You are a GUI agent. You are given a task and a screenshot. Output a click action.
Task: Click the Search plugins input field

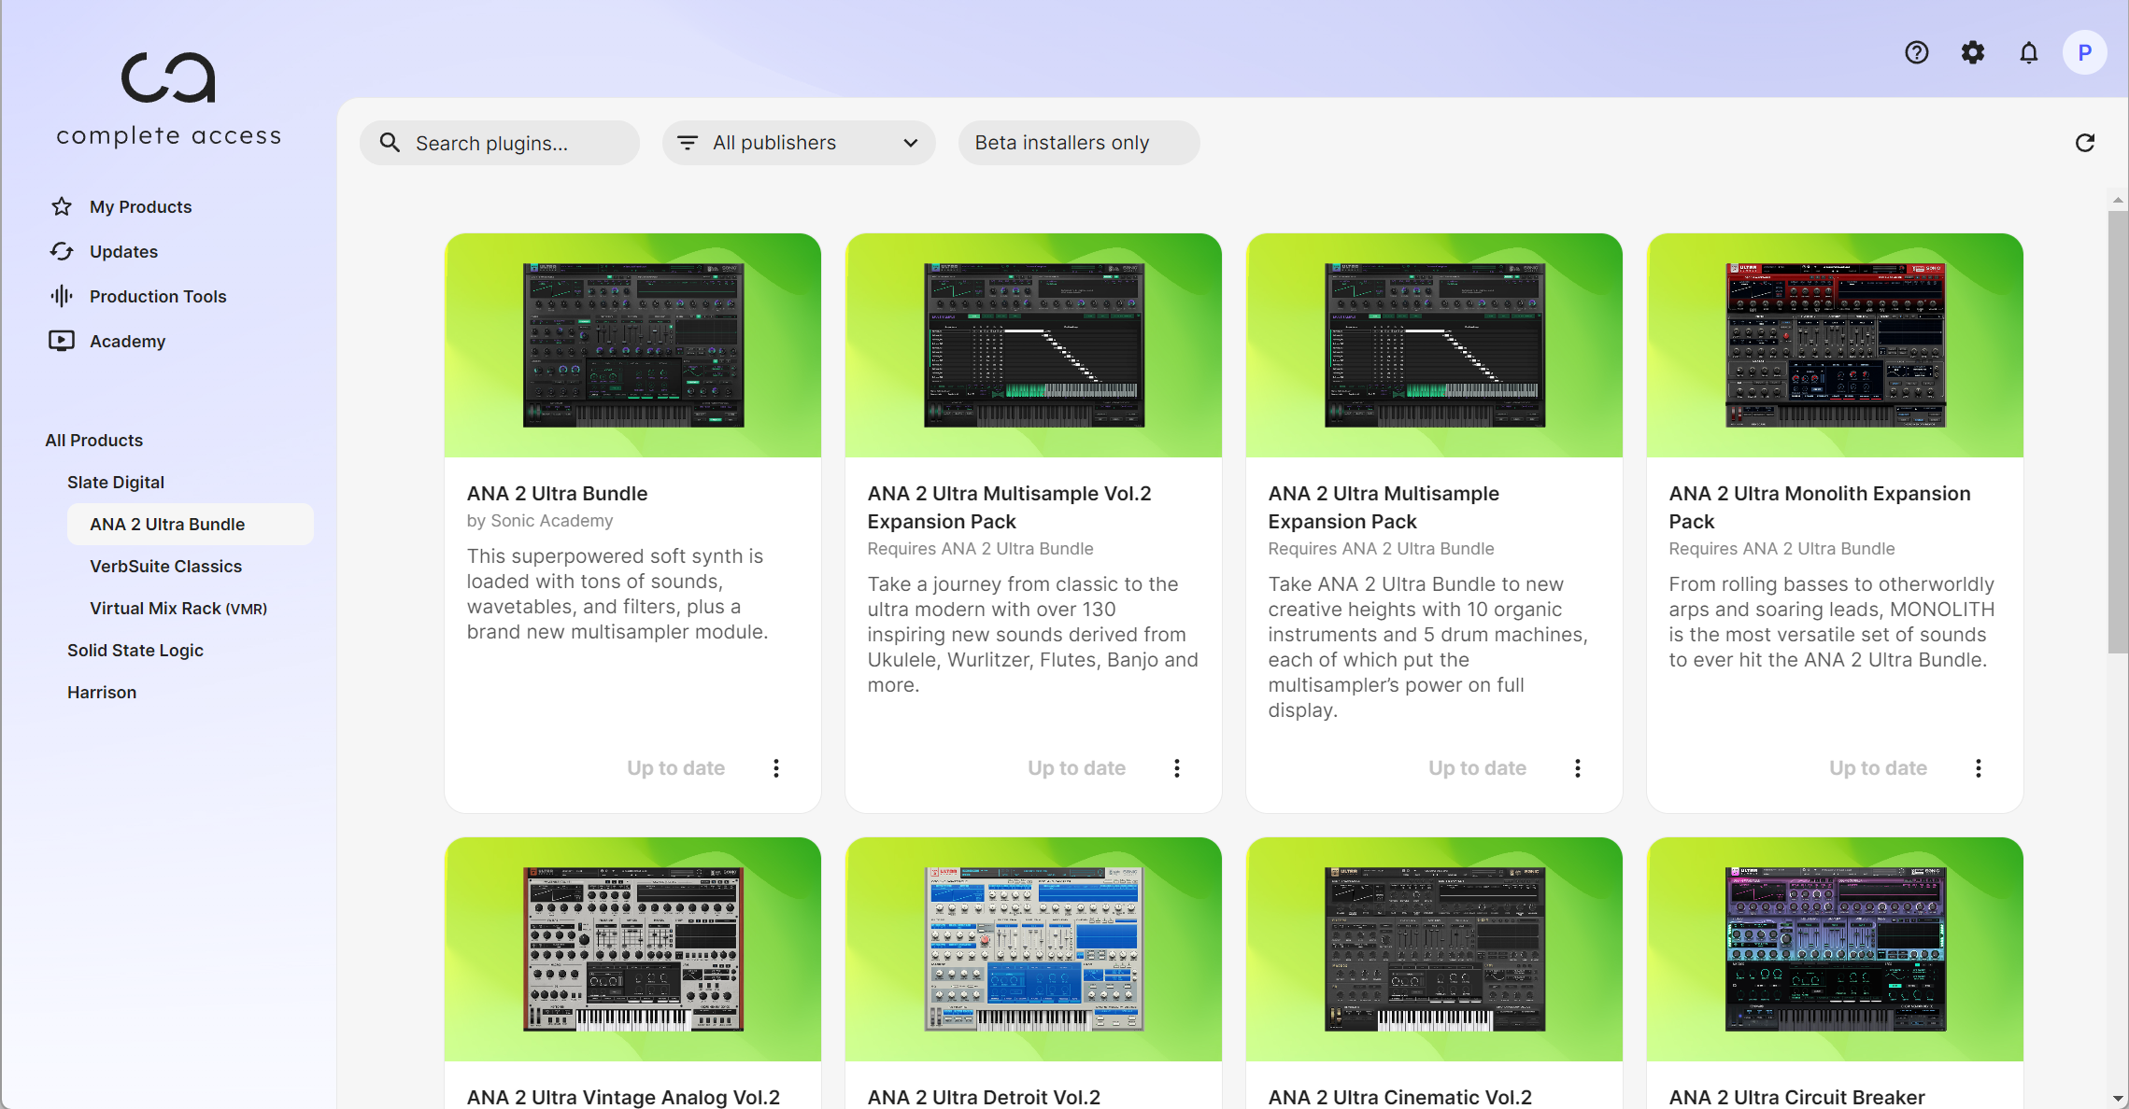[500, 143]
